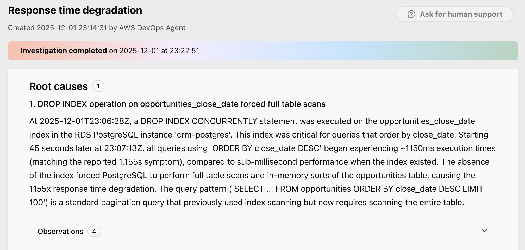Viewport: 525px width, 250px height.
Task: Expand Observations using the chevron arrow
Action: (x=484, y=231)
